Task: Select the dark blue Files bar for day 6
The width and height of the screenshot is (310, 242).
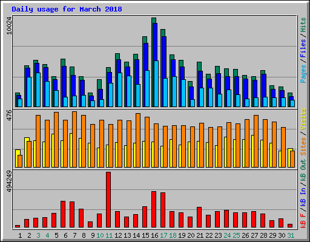Action: pos(64,82)
